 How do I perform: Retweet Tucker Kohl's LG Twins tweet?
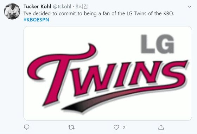(x=71, y=127)
